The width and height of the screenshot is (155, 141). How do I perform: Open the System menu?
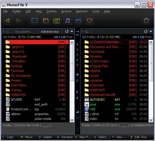52,11
